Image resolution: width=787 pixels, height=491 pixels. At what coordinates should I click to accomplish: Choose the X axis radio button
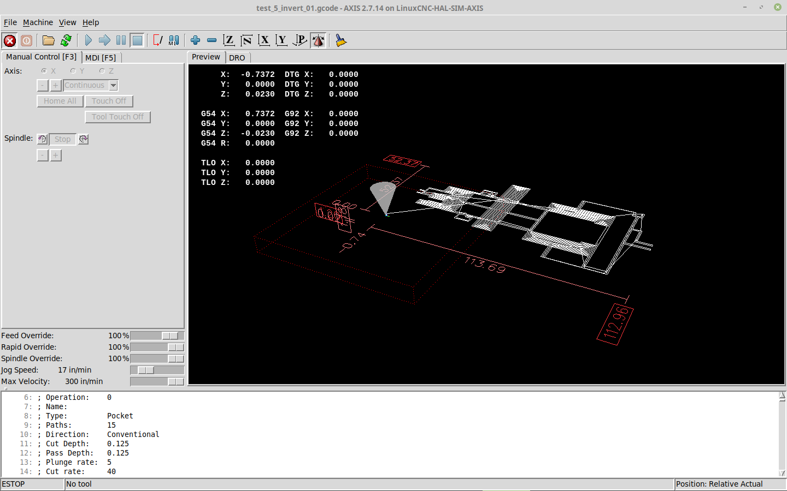44,71
